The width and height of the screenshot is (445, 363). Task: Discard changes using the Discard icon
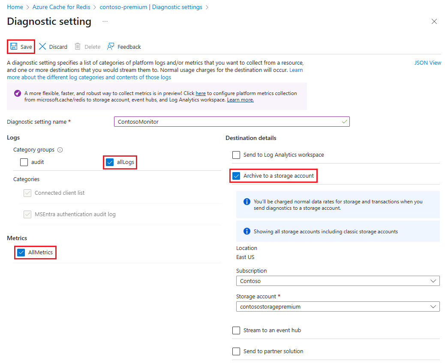pos(42,46)
